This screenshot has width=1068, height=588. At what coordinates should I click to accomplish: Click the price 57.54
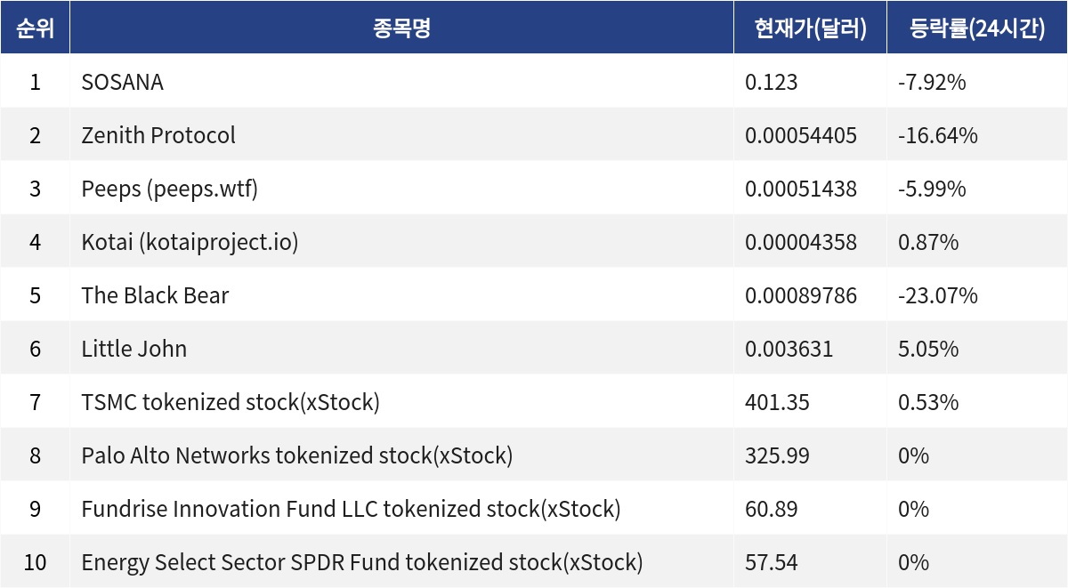click(772, 563)
